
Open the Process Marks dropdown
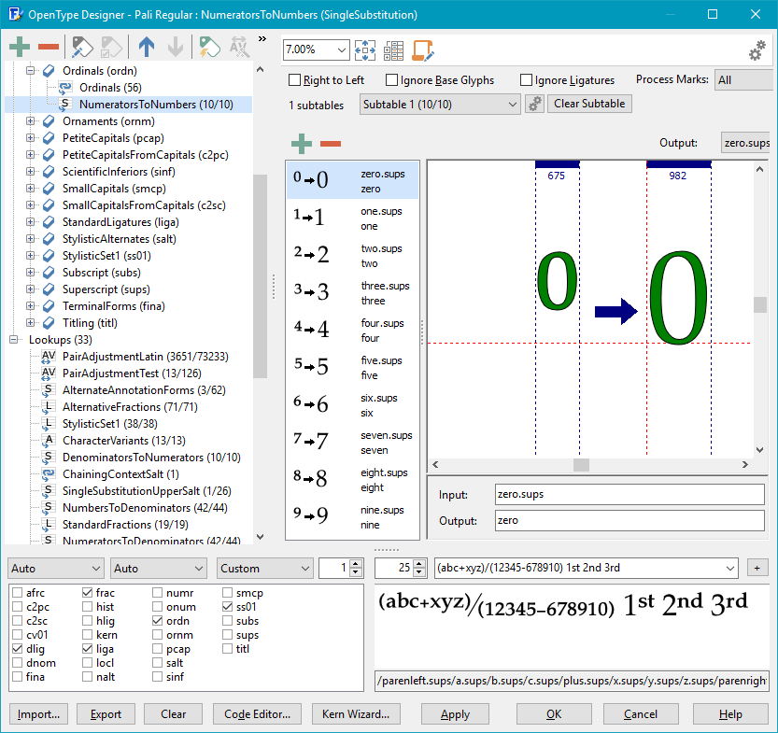click(x=743, y=80)
